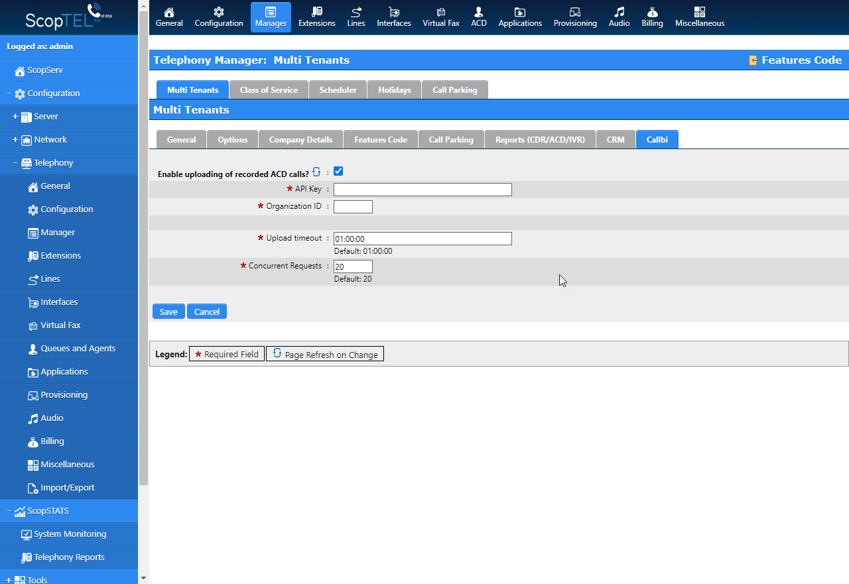
Task: Click into the Upload timeout field
Action: pos(423,239)
